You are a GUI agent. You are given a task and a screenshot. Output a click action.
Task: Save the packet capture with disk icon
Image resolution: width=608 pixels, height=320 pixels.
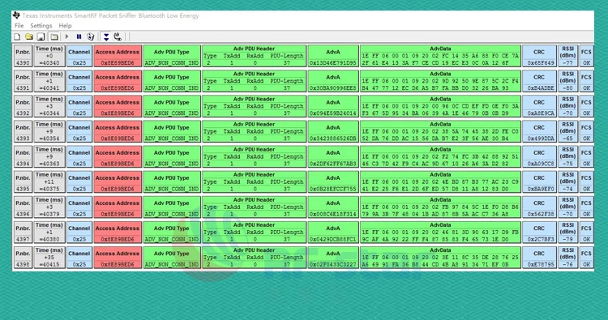[x=41, y=36]
